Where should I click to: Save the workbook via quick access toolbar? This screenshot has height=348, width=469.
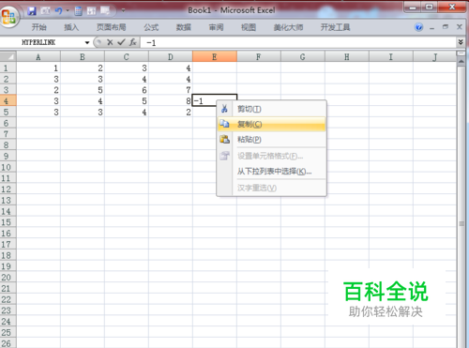(x=32, y=11)
